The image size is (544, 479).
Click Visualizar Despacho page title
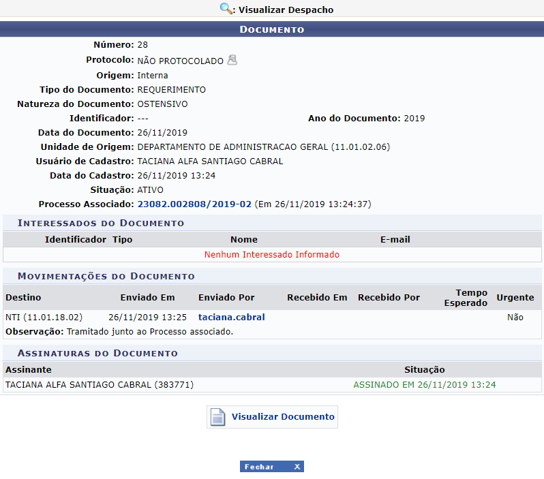(286, 10)
